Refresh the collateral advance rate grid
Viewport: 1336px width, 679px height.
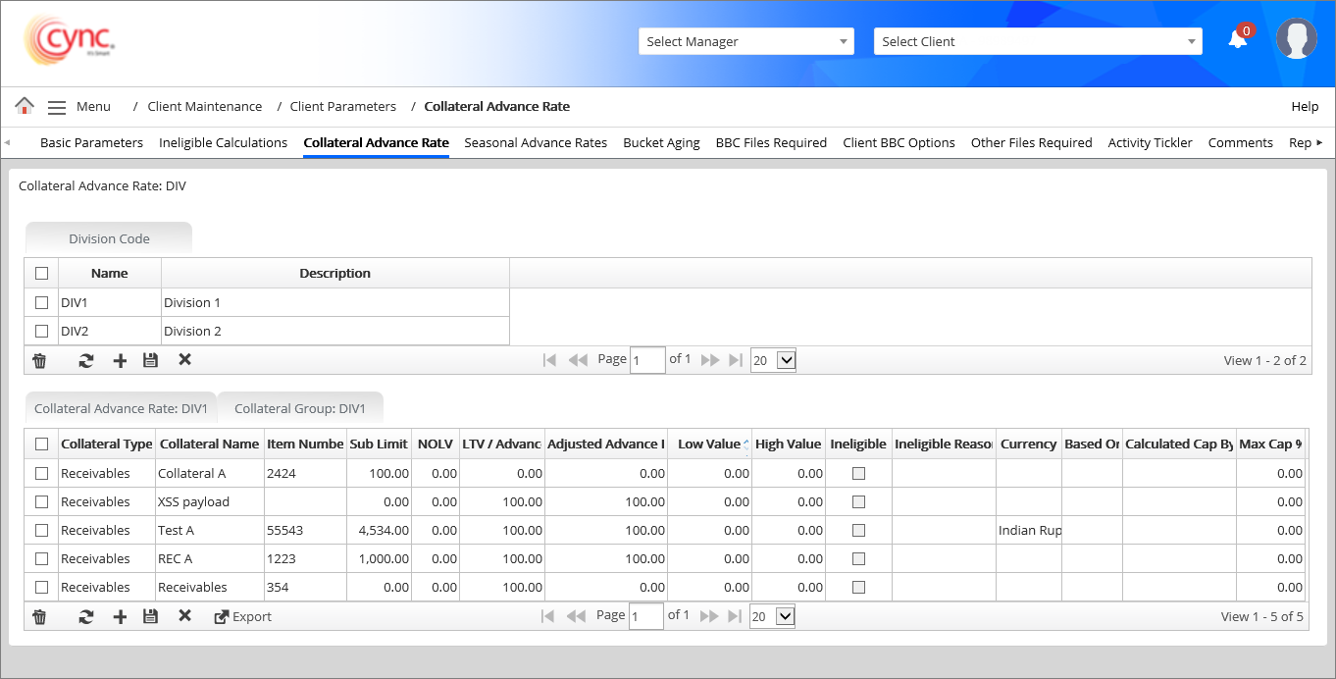86,617
